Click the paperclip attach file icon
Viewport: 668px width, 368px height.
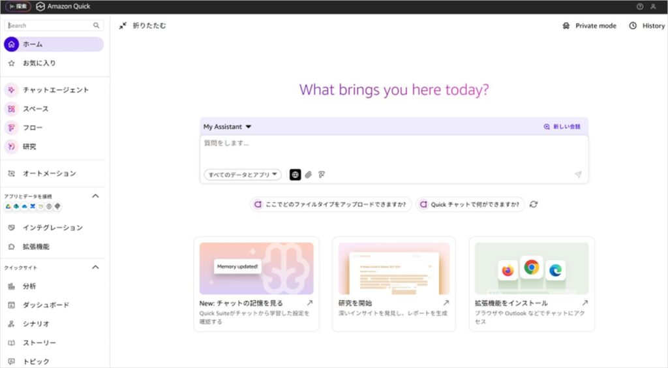click(309, 175)
